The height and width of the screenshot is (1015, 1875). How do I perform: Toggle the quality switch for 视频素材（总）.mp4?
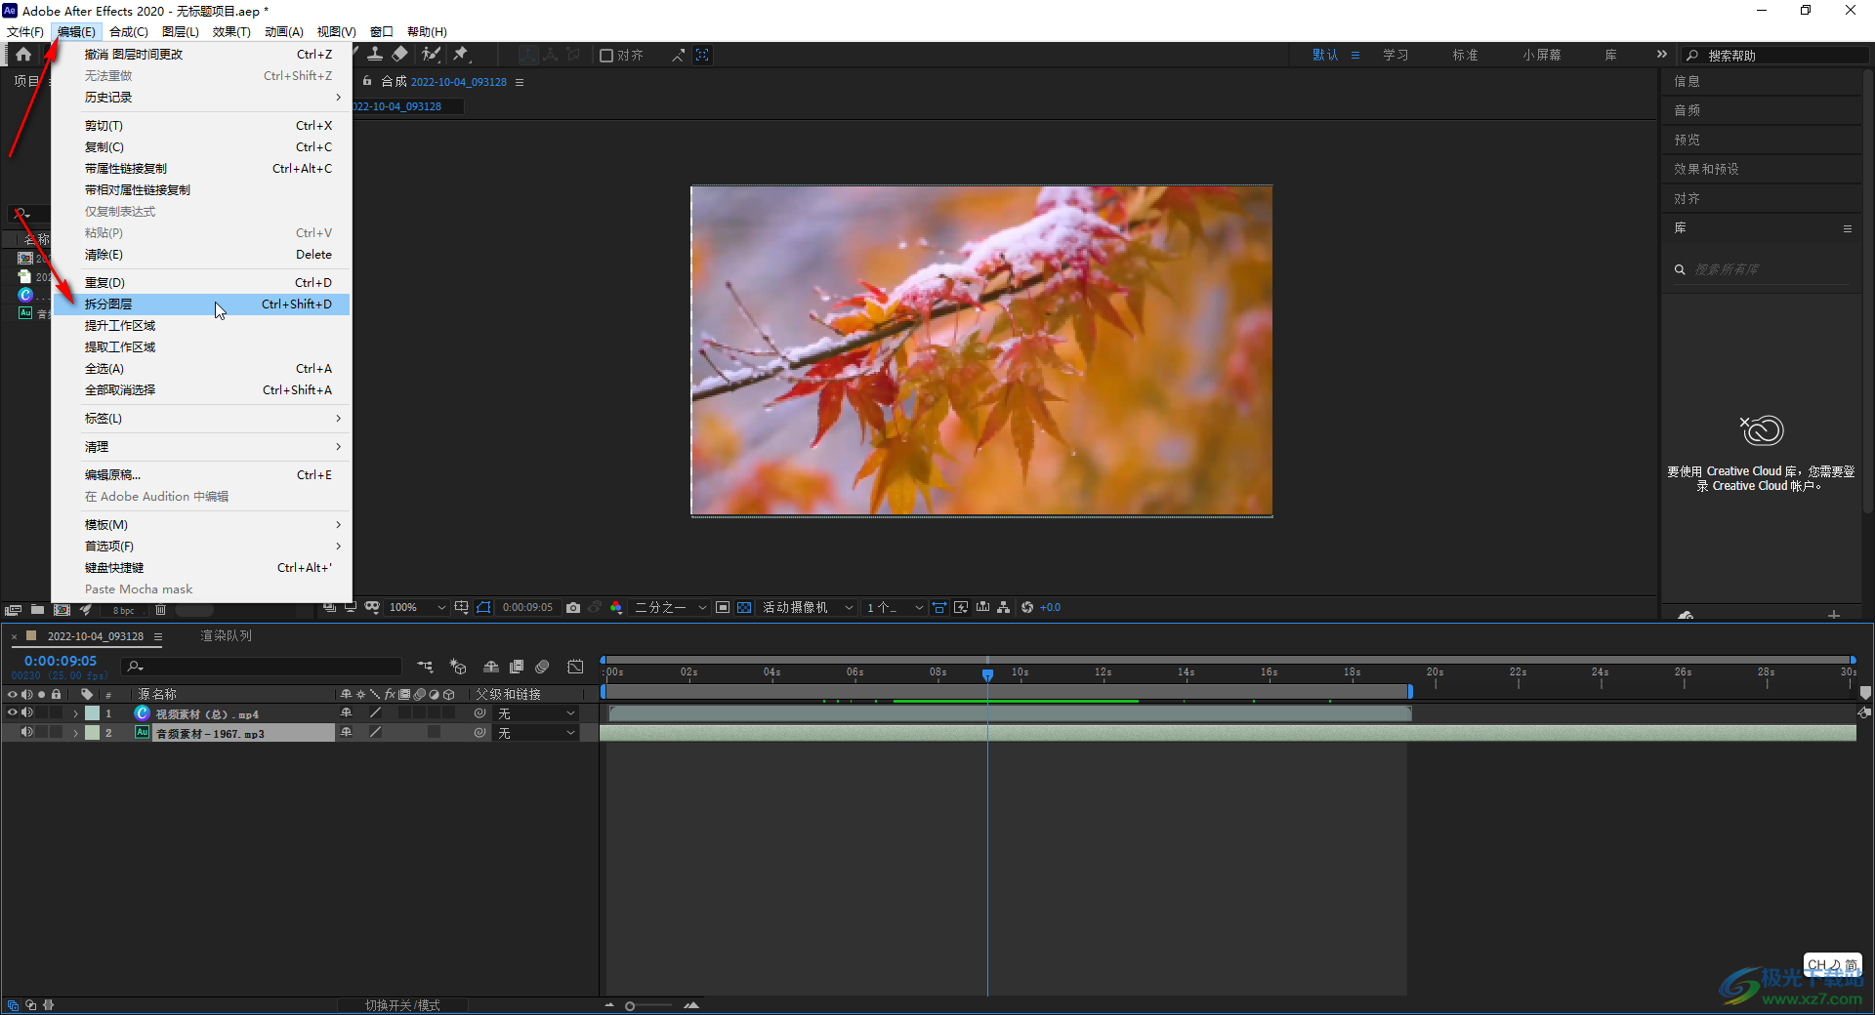pyautogui.click(x=375, y=713)
